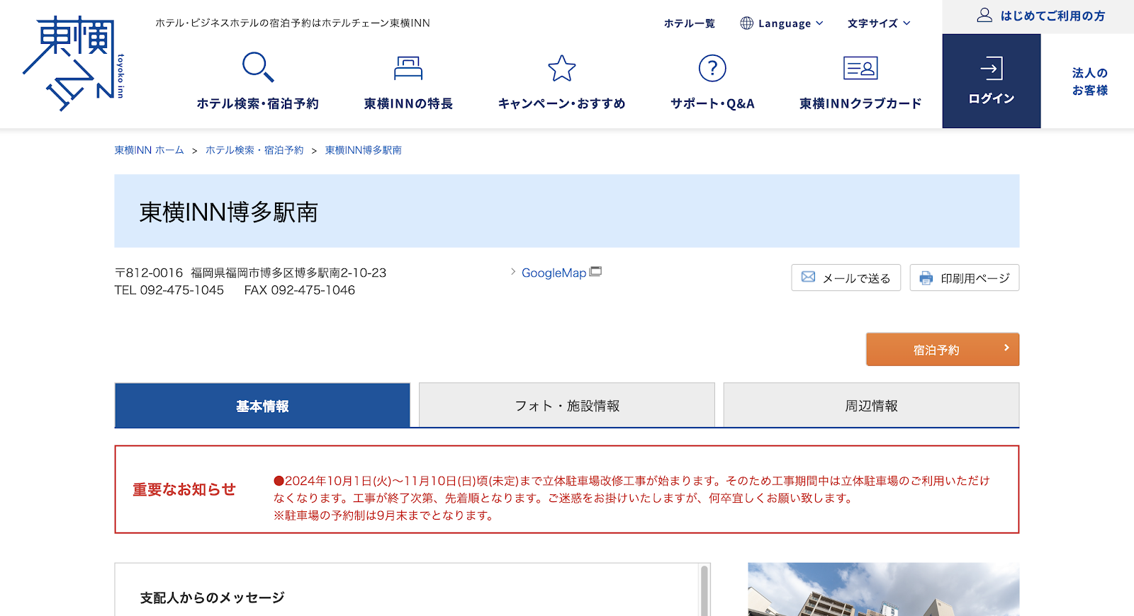
Task: Click the header tagline ホテル・ビジネスホテルの宿泊予約
Action: point(293,23)
